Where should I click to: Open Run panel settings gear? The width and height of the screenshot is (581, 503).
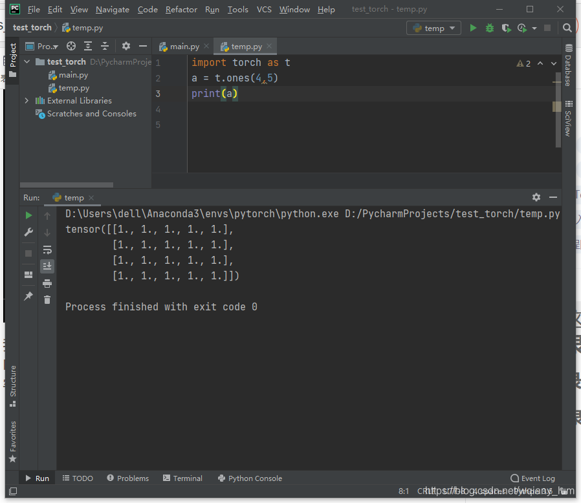(x=536, y=197)
